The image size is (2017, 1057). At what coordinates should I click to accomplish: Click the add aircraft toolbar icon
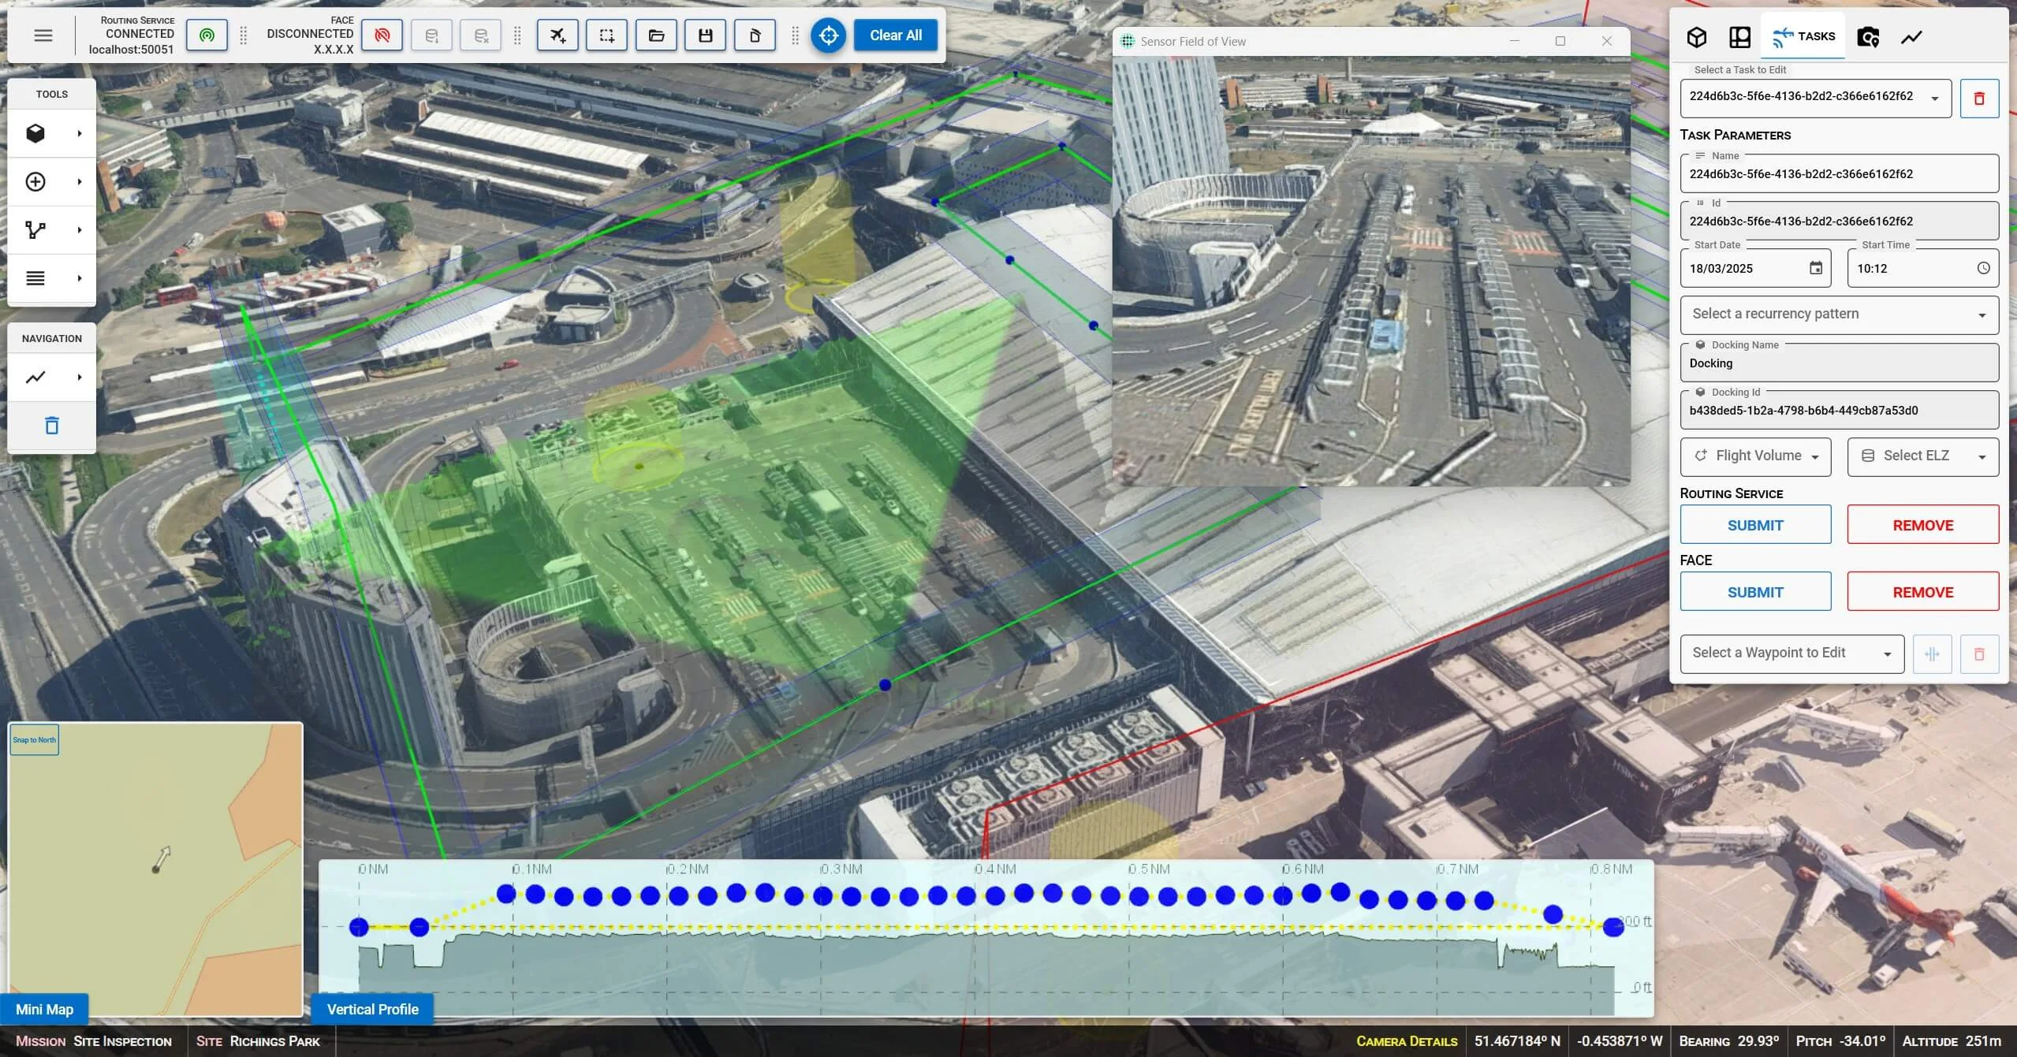[x=557, y=35]
